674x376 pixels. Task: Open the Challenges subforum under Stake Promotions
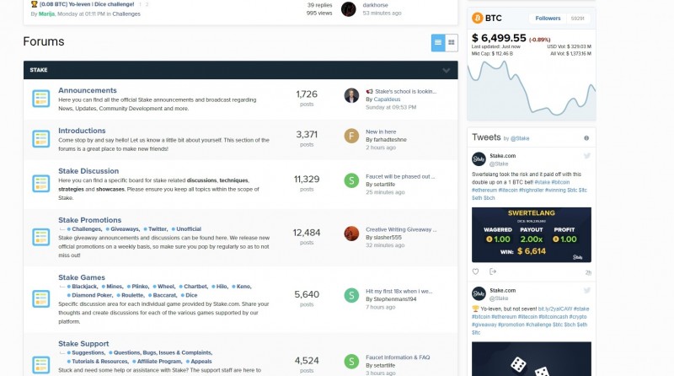click(x=87, y=229)
